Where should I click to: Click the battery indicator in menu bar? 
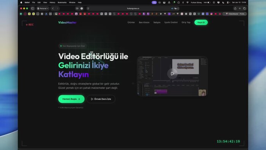click(207, 2)
